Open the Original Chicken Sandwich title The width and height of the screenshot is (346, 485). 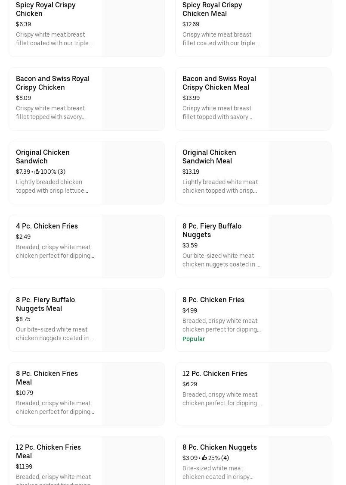coord(43,156)
